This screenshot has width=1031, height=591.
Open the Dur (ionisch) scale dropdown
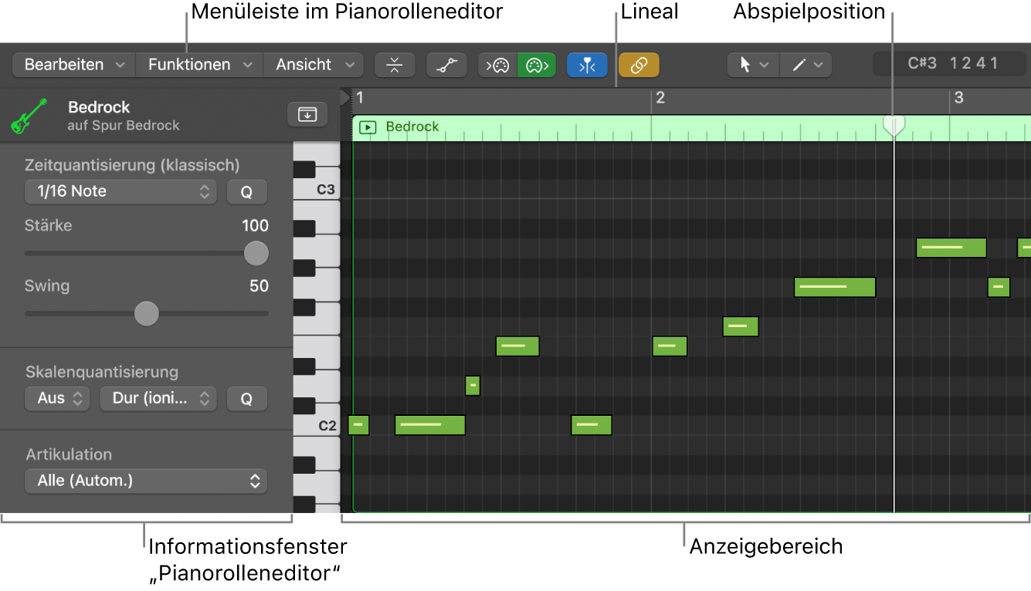tap(158, 398)
